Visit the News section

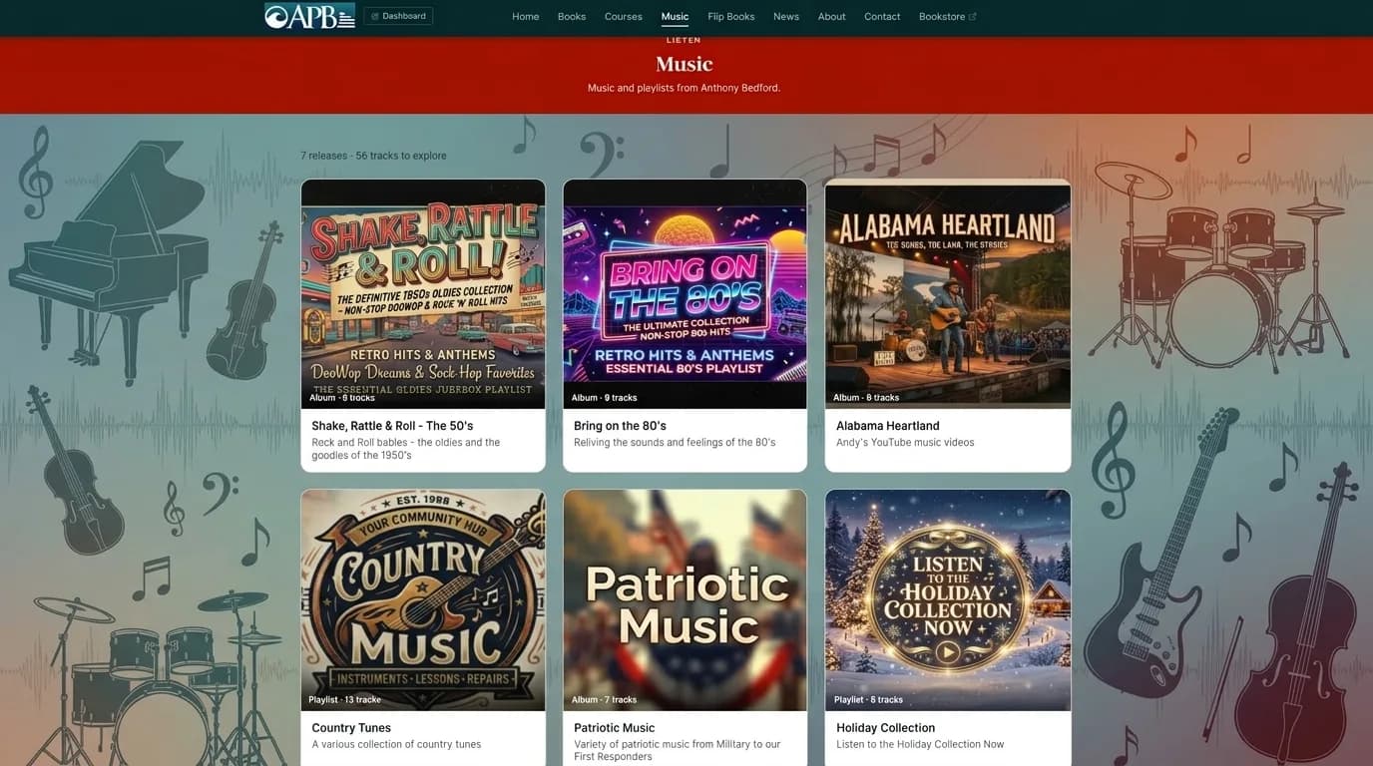[x=786, y=16]
